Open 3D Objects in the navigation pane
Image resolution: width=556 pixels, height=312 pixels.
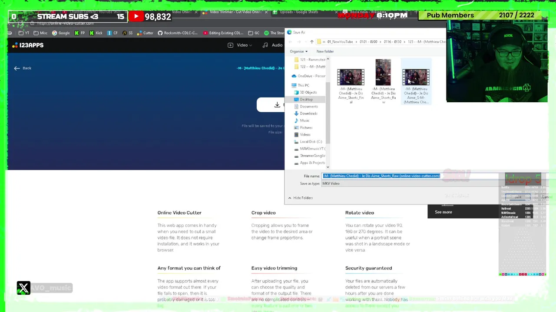point(305,92)
